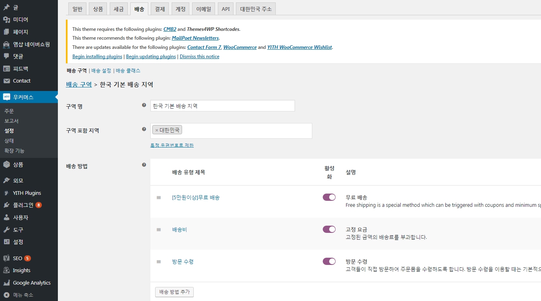Click the help icon next to 구역 명

click(143, 105)
